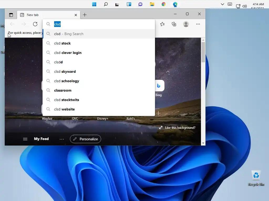Open Edge tab actions menu
Viewport: 269px width, 201px height.
click(11, 15)
